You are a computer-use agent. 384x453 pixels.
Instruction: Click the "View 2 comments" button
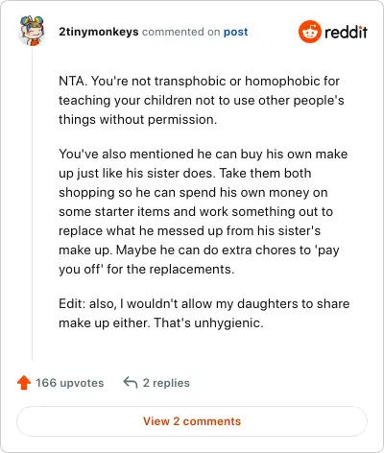(x=192, y=421)
